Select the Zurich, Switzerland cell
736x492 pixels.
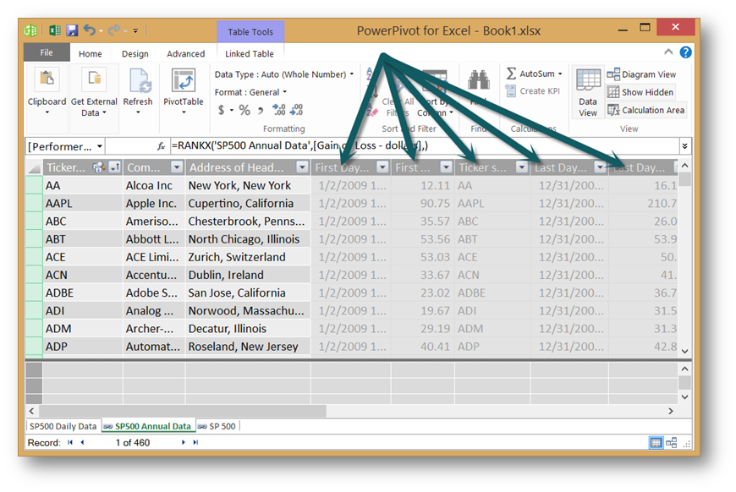pyautogui.click(x=248, y=257)
